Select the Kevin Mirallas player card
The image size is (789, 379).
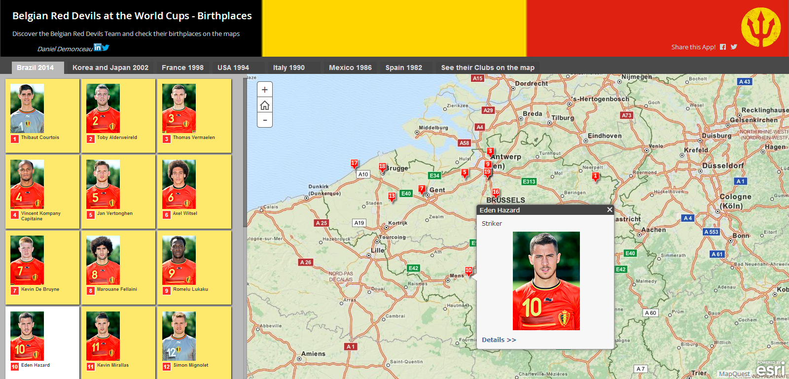coord(118,343)
